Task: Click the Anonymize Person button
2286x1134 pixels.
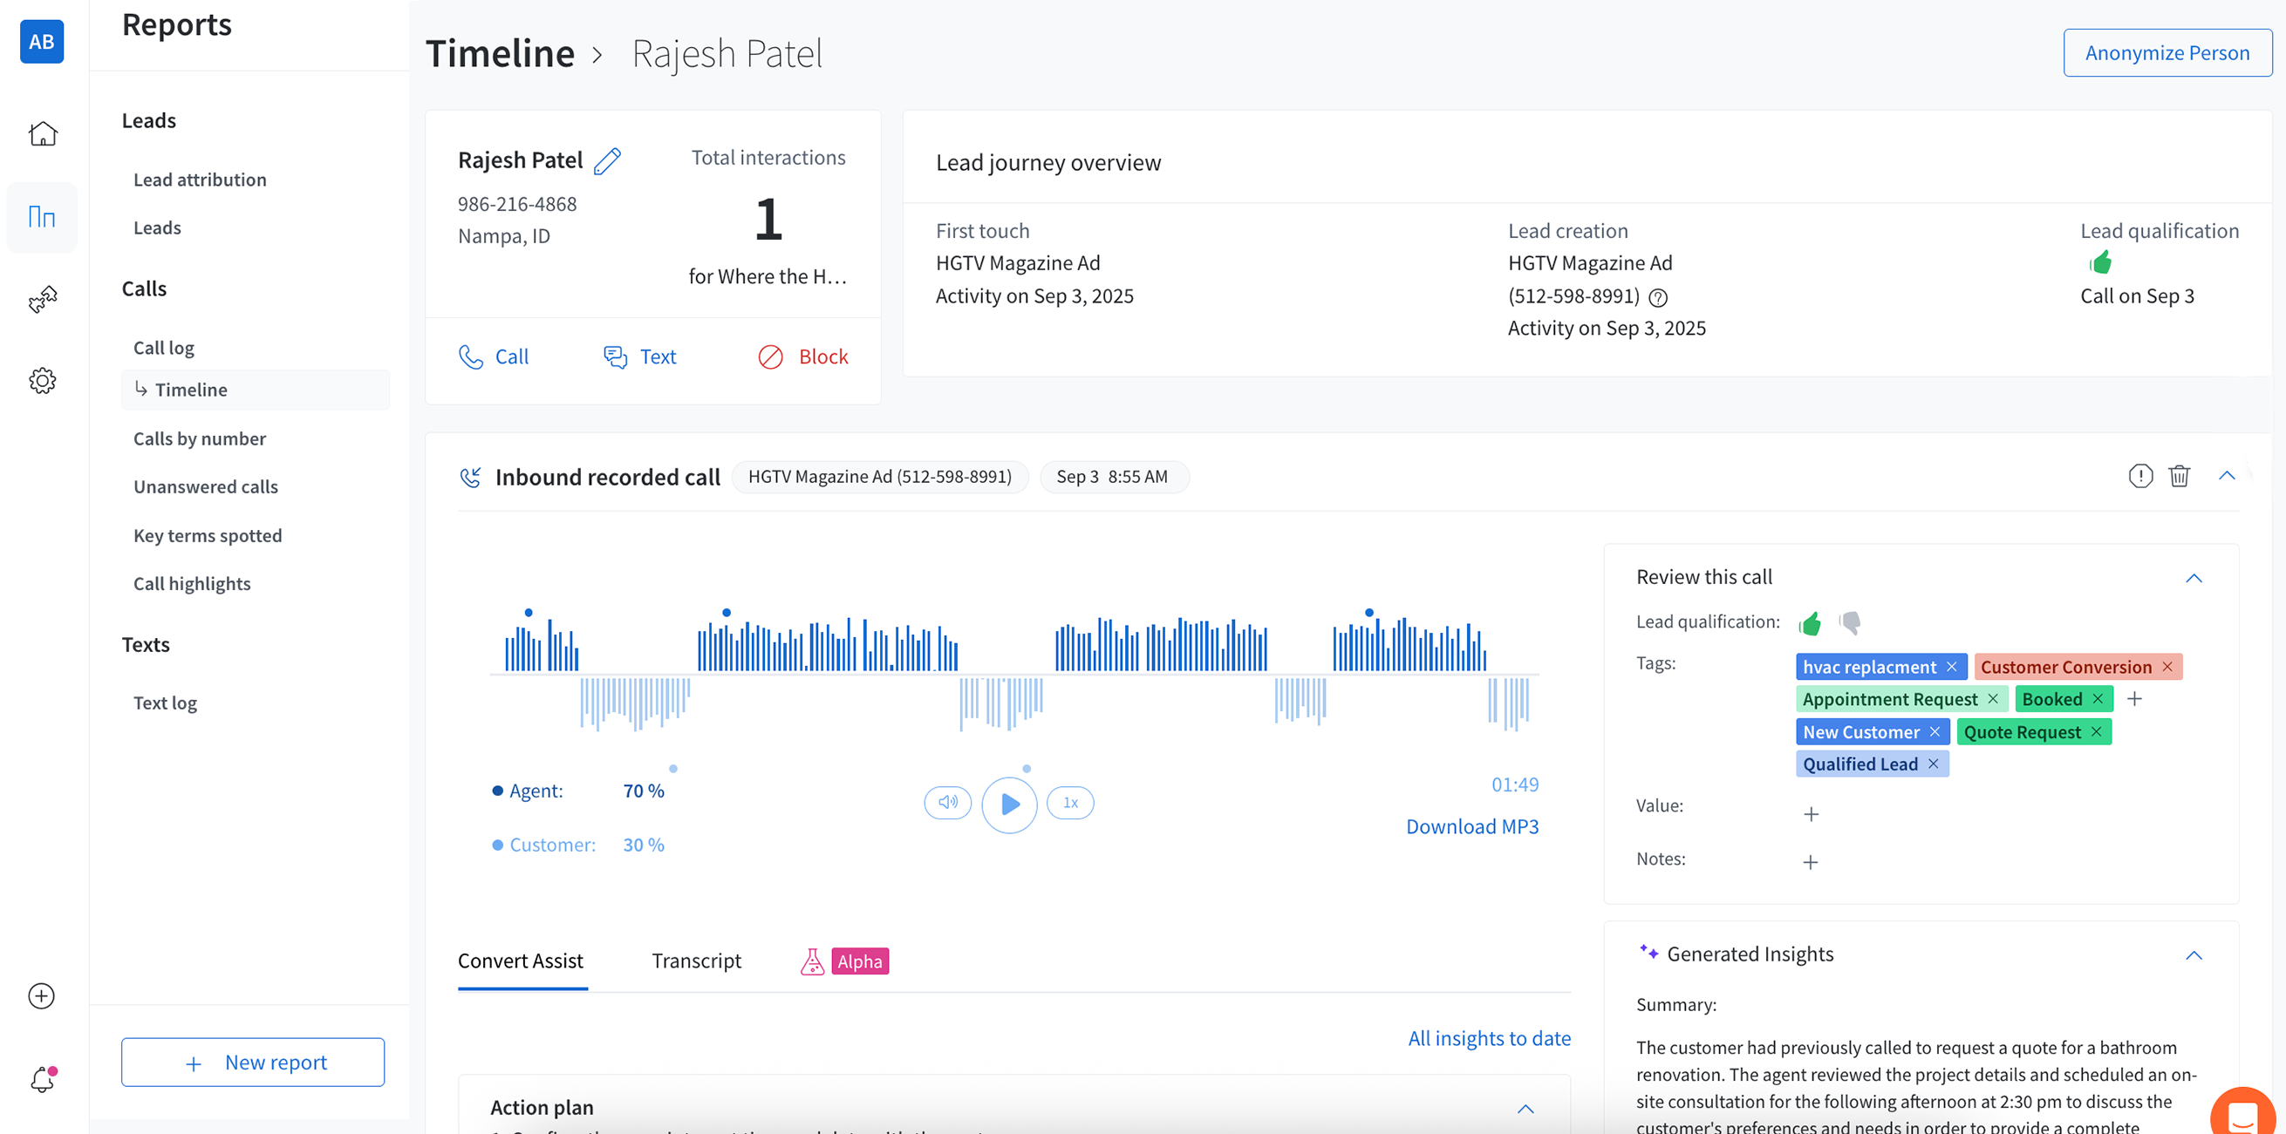Action: coord(2167,52)
